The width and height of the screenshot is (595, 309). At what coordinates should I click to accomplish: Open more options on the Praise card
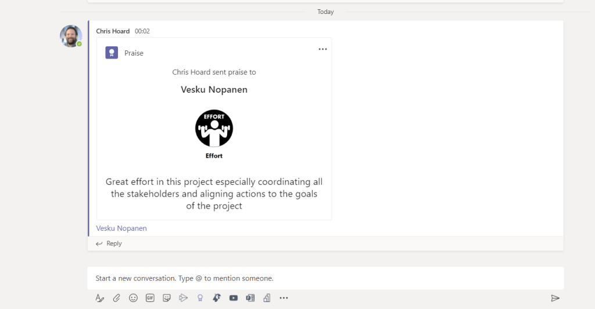322,49
